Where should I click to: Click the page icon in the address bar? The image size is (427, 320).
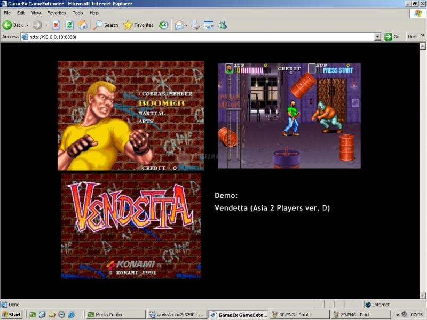coord(25,37)
